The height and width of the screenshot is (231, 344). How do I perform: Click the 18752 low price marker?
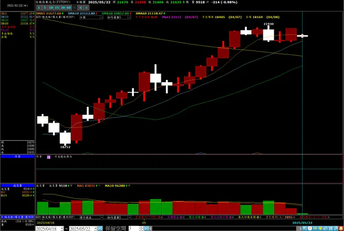point(66,147)
